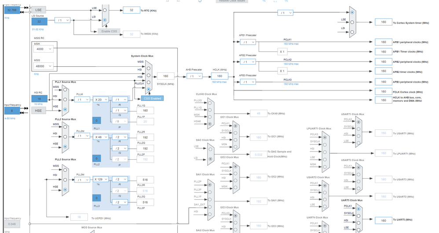Select HSE in the PLL3 Source Mux
The width and height of the screenshot is (439, 233).
click(65, 190)
